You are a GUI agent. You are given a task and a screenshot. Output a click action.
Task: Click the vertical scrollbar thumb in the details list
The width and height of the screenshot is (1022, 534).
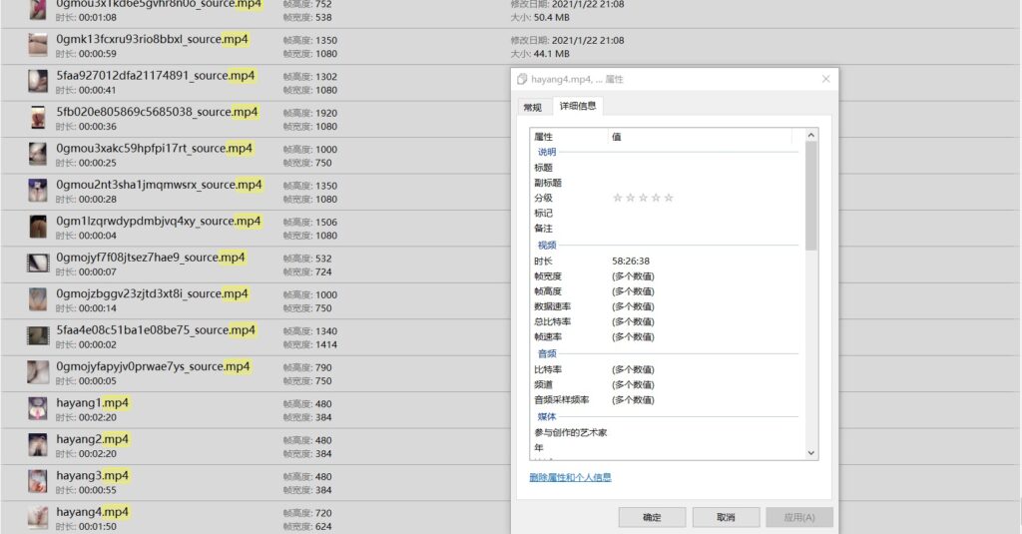(x=810, y=195)
